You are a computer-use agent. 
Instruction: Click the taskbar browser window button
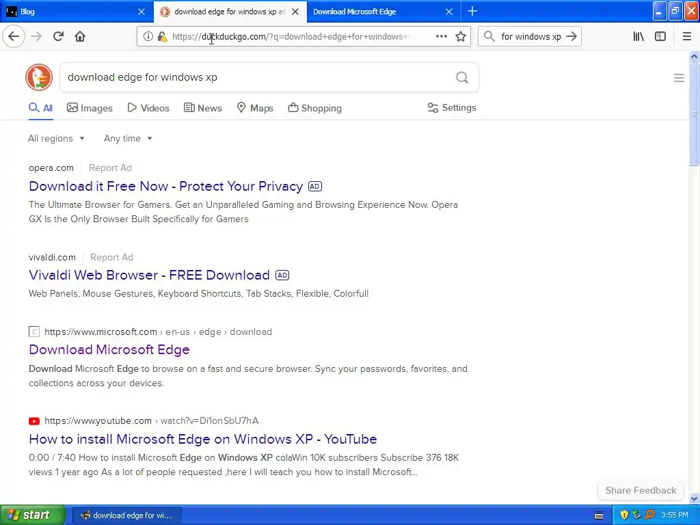127,515
